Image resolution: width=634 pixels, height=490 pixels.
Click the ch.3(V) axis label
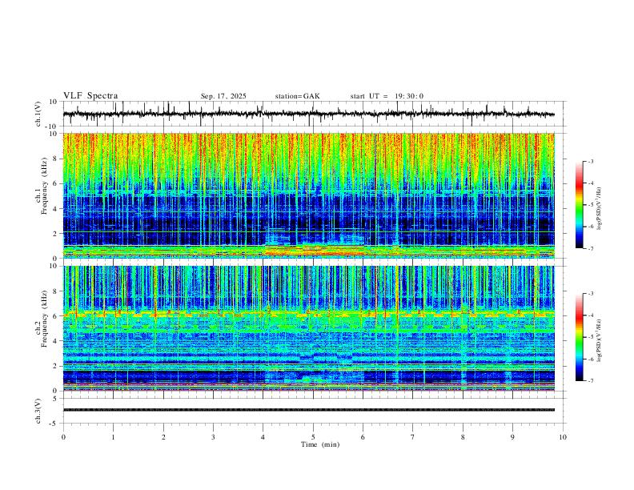pyautogui.click(x=38, y=411)
